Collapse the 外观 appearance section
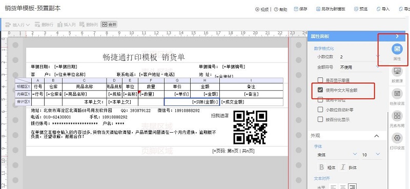 (x=377, y=136)
